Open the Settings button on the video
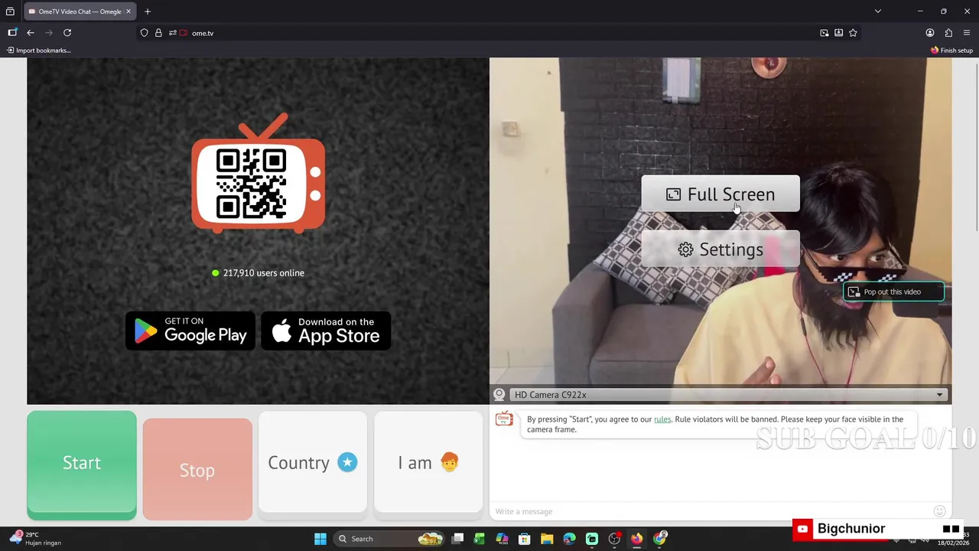The height and width of the screenshot is (551, 979). click(720, 249)
